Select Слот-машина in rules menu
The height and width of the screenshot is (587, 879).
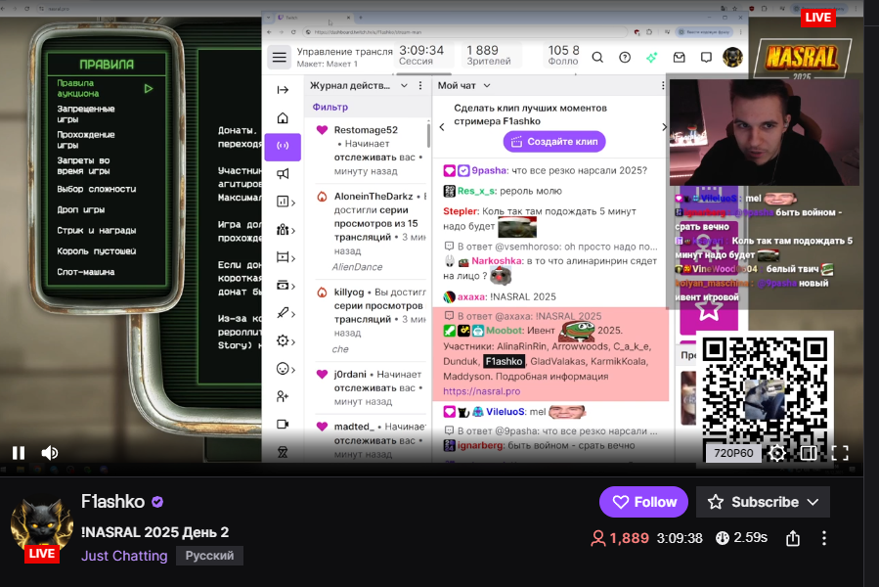[x=86, y=272]
